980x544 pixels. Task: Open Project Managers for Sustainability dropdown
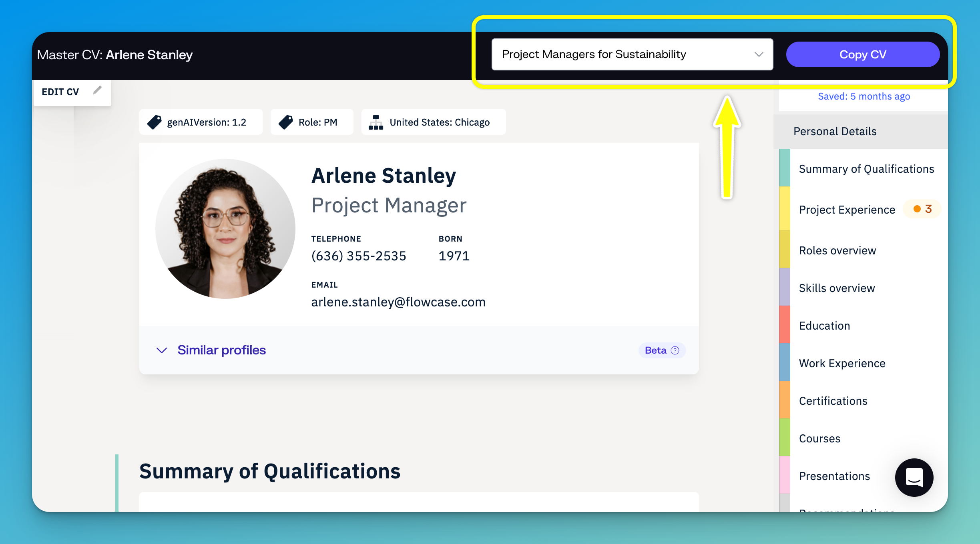pyautogui.click(x=625, y=54)
